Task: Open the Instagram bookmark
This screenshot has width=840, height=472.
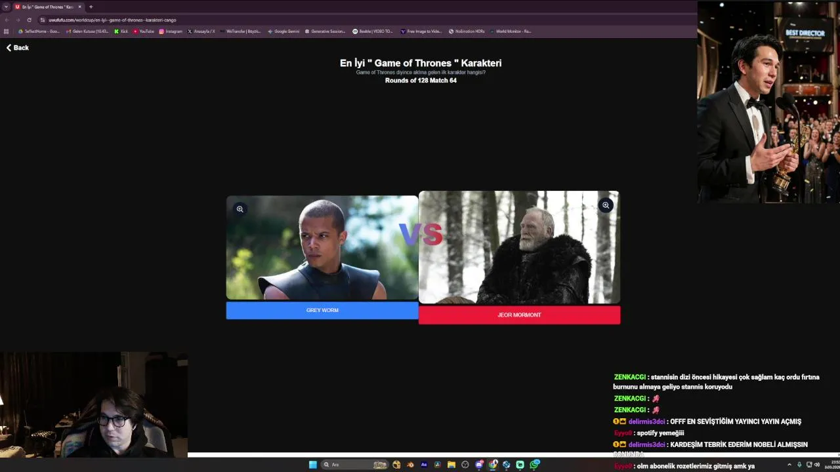Action: click(171, 31)
